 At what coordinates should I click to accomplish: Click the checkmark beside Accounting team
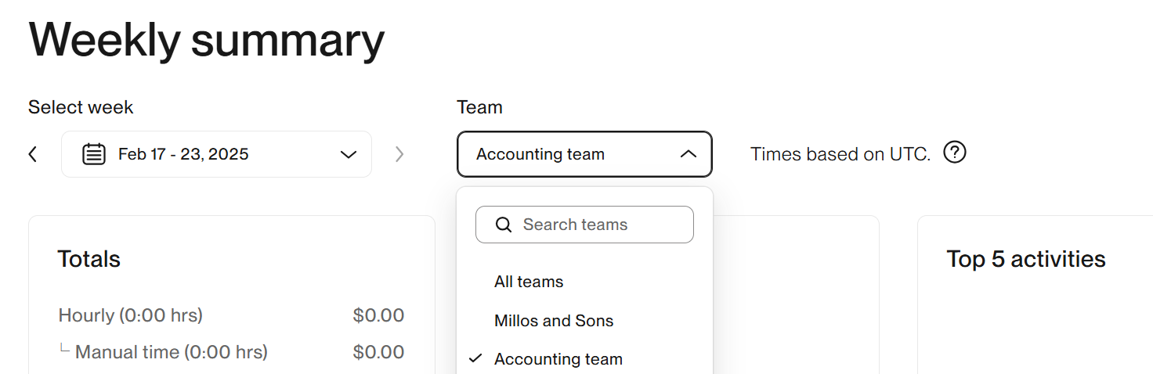(475, 359)
